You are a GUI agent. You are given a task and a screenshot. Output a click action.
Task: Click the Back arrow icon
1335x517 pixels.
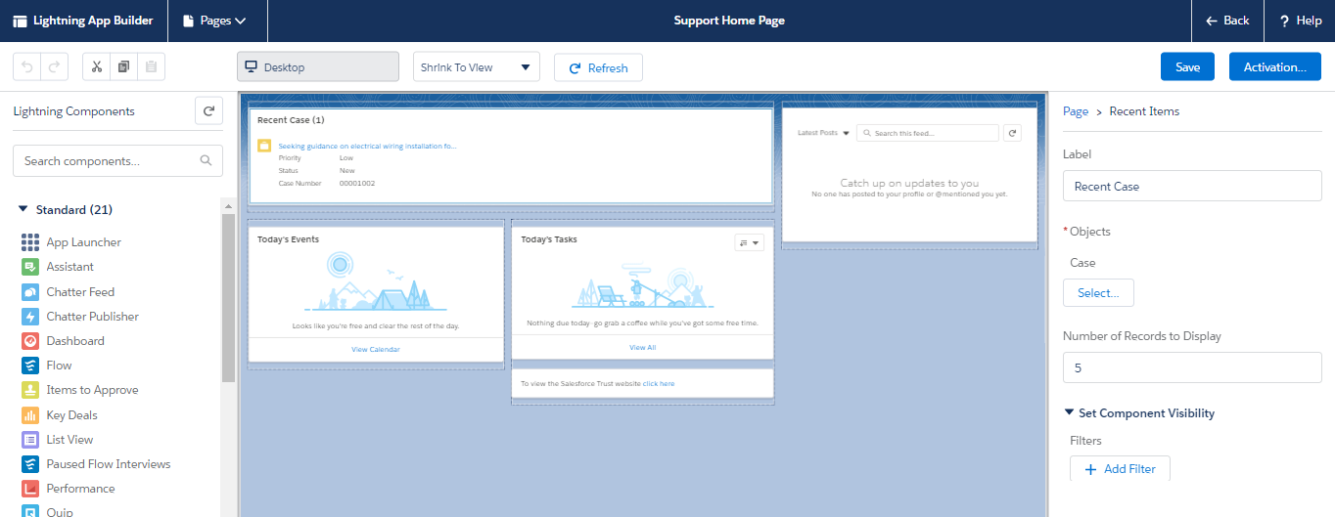point(1212,21)
